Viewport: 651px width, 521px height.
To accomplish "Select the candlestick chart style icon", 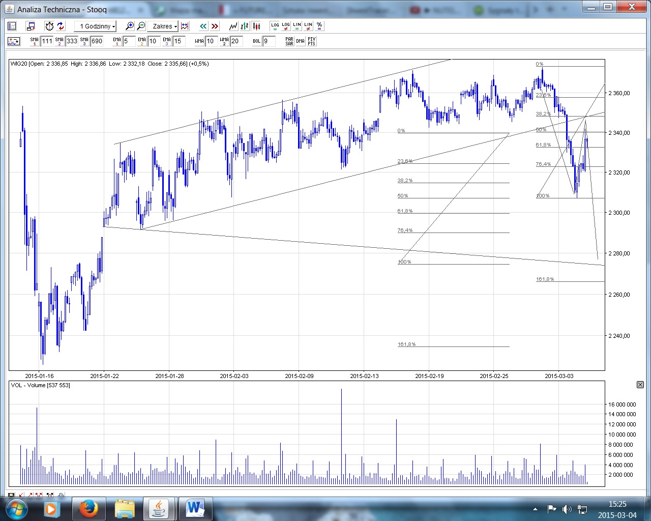I will pyautogui.click(x=256, y=26).
